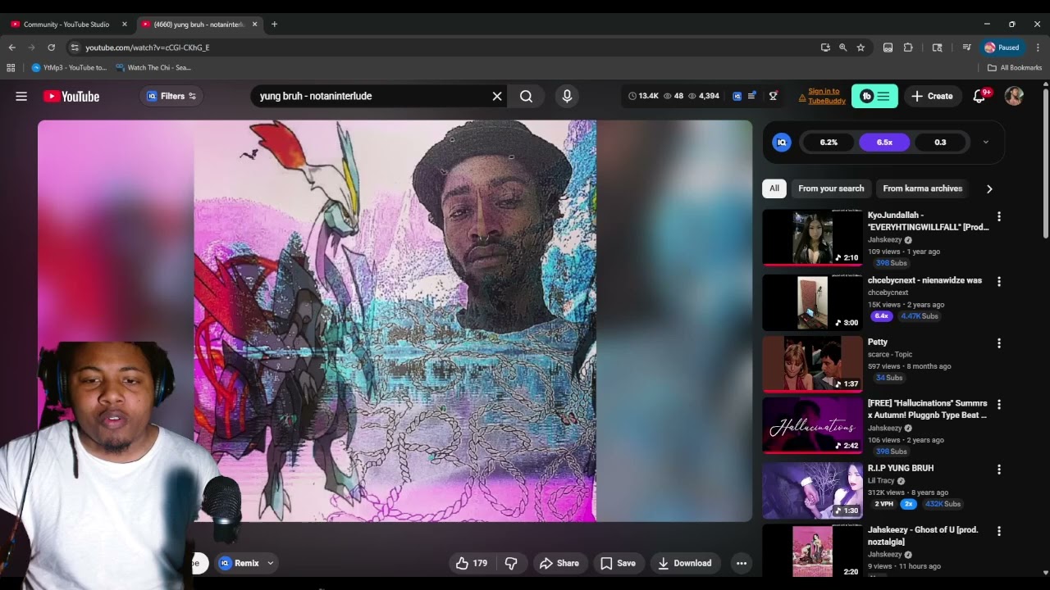Open more actions ellipsis under the video
1050x590 pixels.
tap(742, 563)
